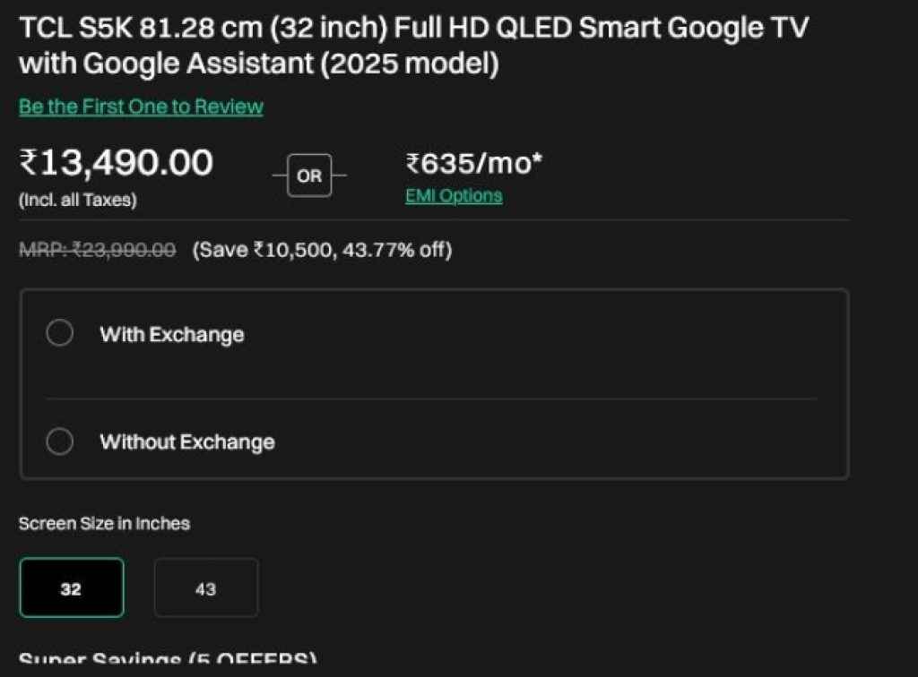Click the OR badge between prices
Screen dimensions: 918x677
308,176
